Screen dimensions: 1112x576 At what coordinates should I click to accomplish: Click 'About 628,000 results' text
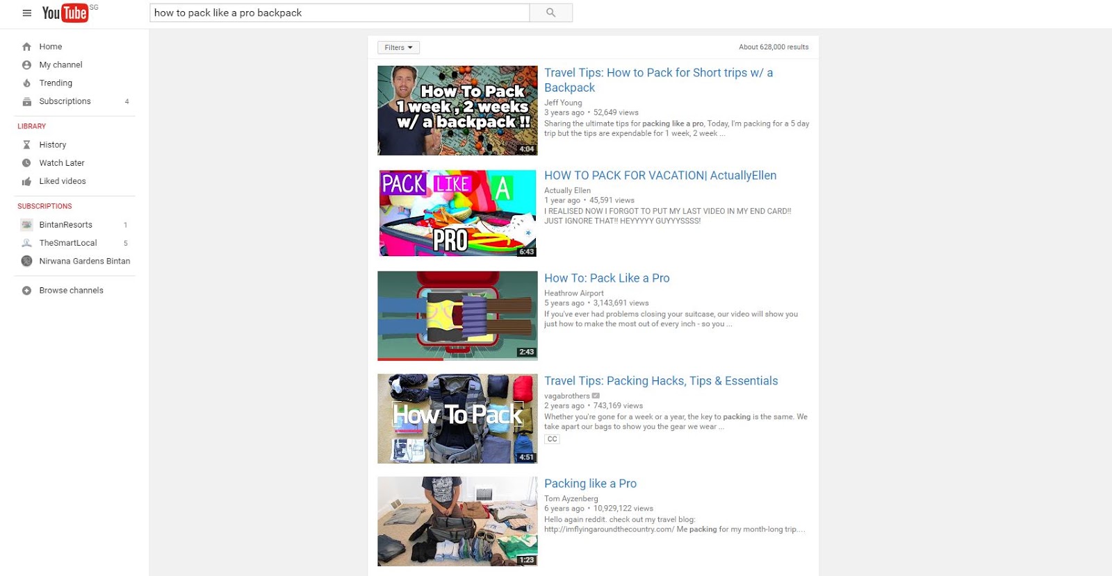pos(774,47)
